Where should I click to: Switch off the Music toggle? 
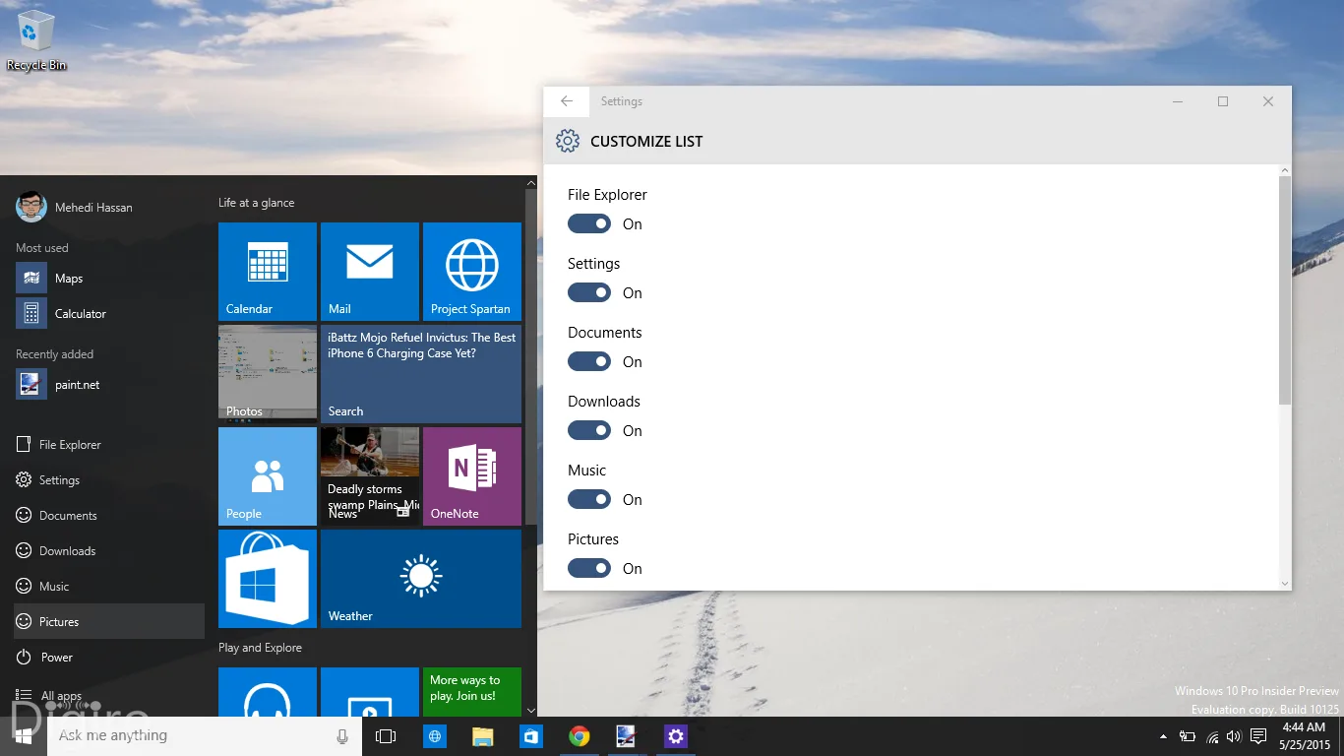589,499
